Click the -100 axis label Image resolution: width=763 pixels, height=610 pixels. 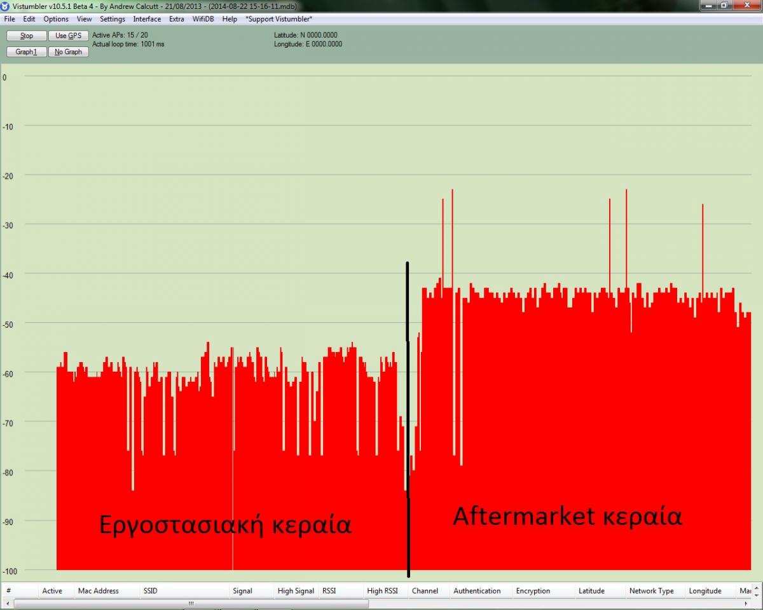tap(10, 571)
